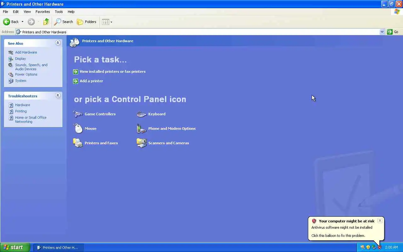Open the Favorites menu
Viewport: 403px width, 252px height.
(x=43, y=12)
